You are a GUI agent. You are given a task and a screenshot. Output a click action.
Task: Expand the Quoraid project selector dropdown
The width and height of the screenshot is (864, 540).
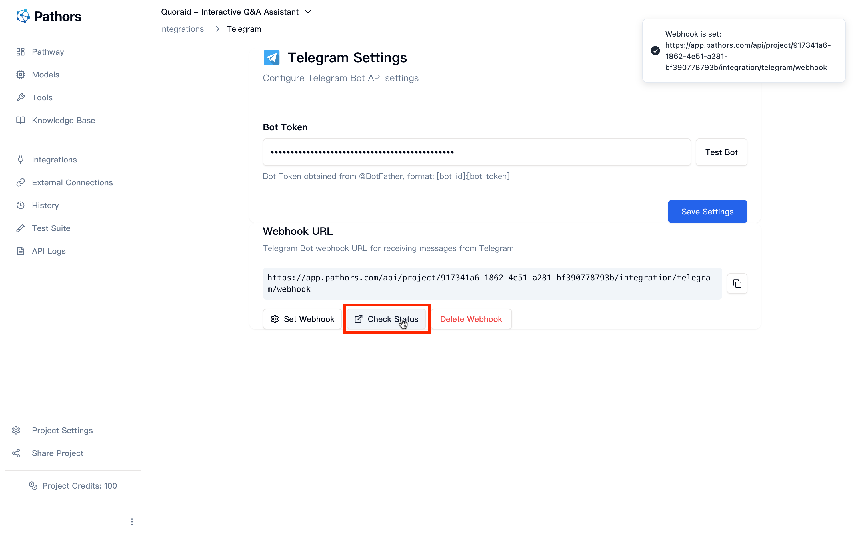pyautogui.click(x=308, y=11)
